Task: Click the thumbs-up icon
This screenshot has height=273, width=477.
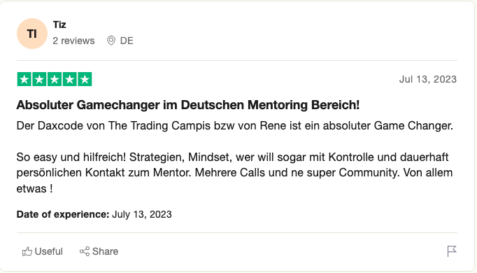Action: click(27, 251)
